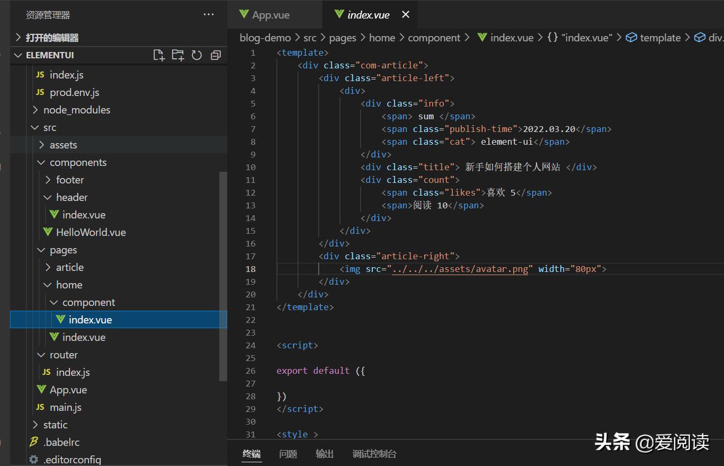
Task: Open the avatar.png path link in code
Action: click(460, 269)
